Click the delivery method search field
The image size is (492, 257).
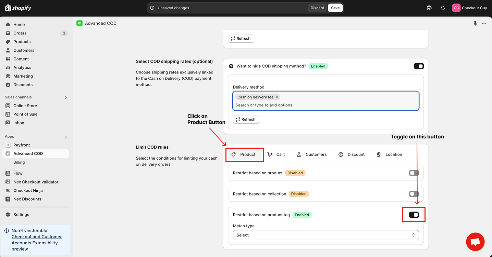coord(325,105)
